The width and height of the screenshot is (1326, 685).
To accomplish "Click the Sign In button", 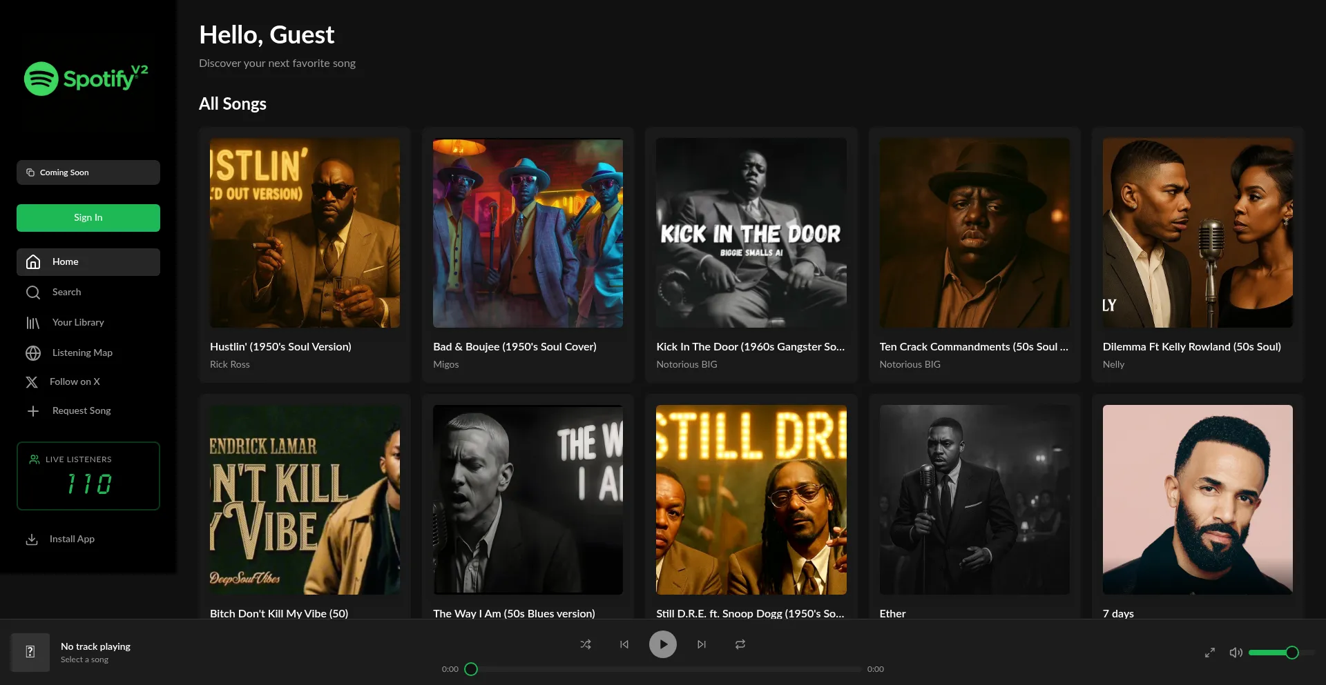I will [88, 217].
